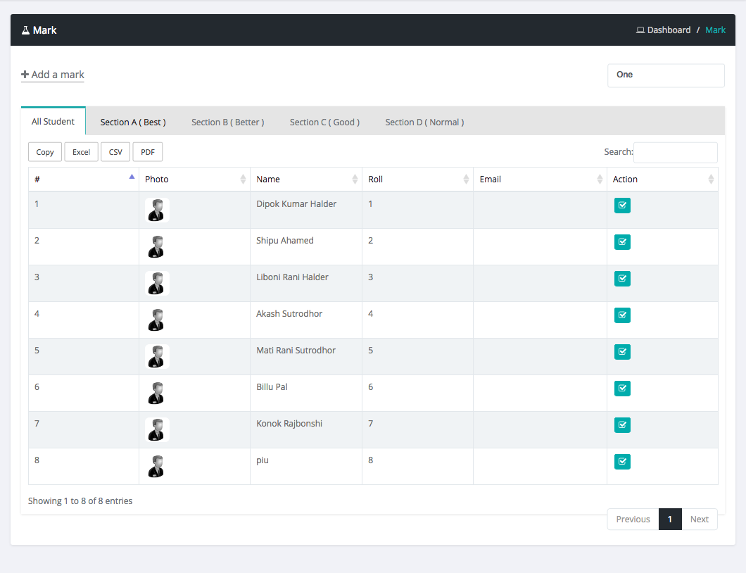Focus the Search input field
Screen dimensions: 746x573
tap(675, 152)
